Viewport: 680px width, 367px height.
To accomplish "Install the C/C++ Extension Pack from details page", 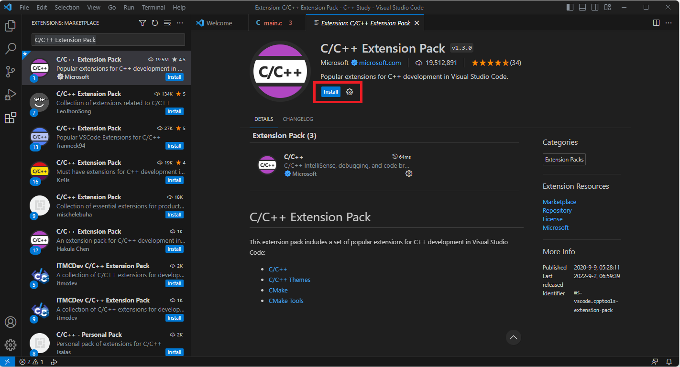I will point(331,92).
